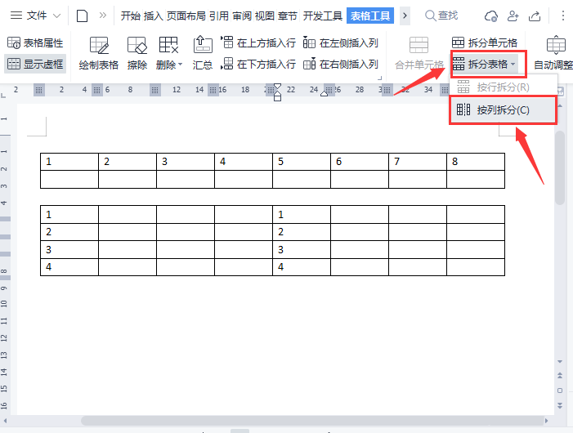The height and width of the screenshot is (433, 573).
Task: Click the vertical scrollbar thumb
Action: (559, 167)
